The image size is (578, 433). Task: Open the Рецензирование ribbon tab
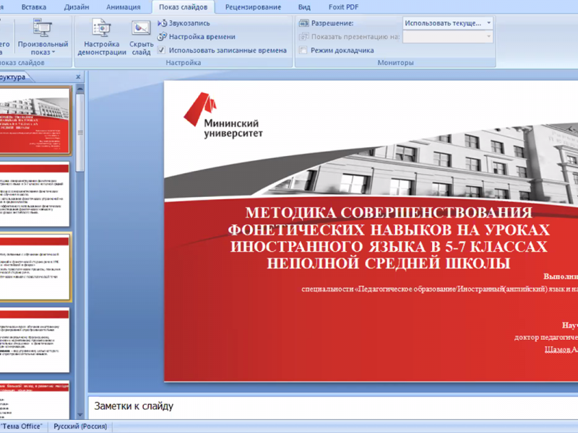pyautogui.click(x=253, y=7)
